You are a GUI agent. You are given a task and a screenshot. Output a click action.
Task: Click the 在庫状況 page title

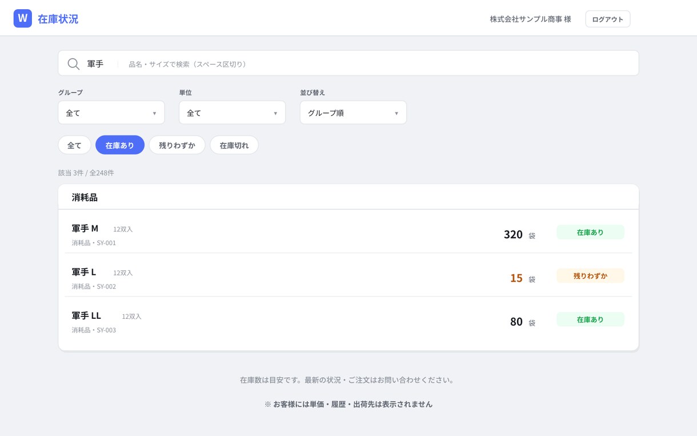58,19
